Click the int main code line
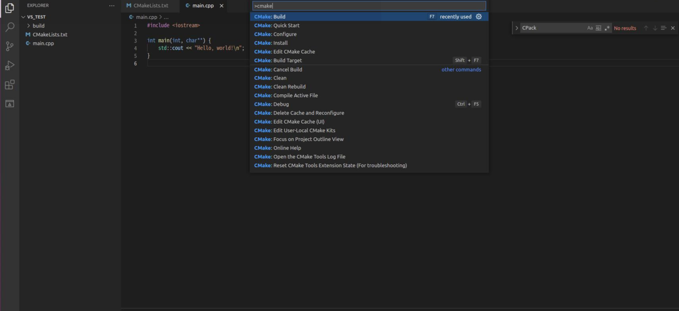This screenshot has height=311, width=679. coord(179,41)
